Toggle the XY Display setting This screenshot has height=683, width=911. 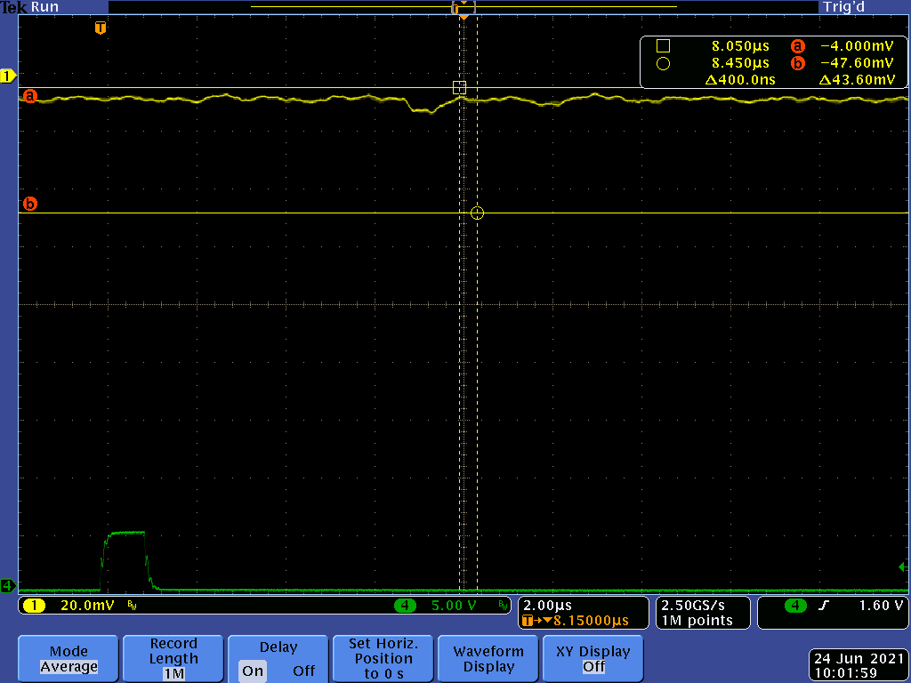(x=593, y=659)
